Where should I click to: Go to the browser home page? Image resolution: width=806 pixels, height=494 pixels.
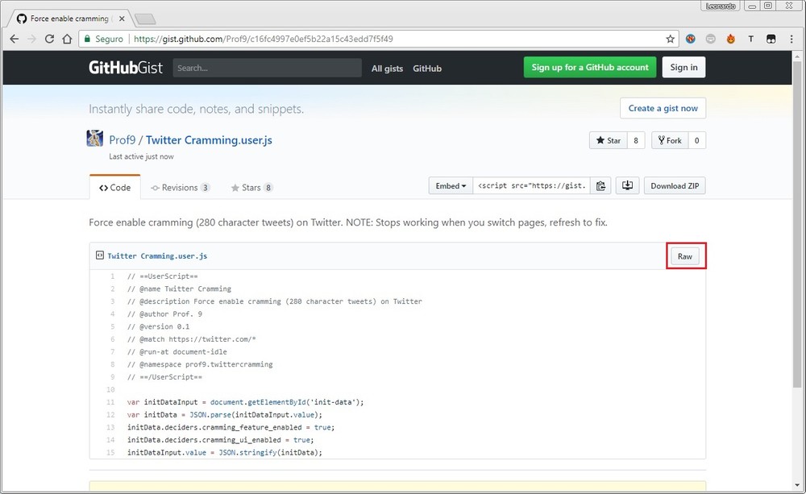click(x=68, y=39)
